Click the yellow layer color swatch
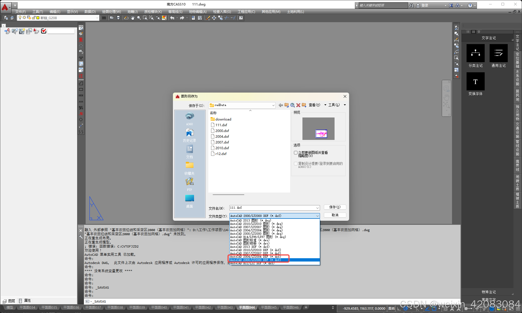Image resolution: width=522 pixels, height=313 pixels. [38, 18]
